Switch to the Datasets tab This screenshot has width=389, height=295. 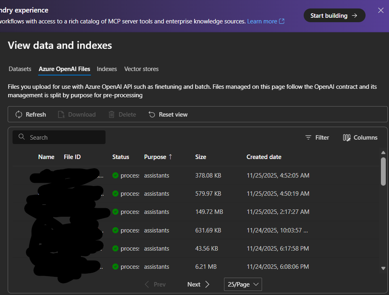(20, 69)
